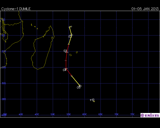Click the 20S latitude label
The height and width of the screenshot is (128, 160).
(3, 51)
